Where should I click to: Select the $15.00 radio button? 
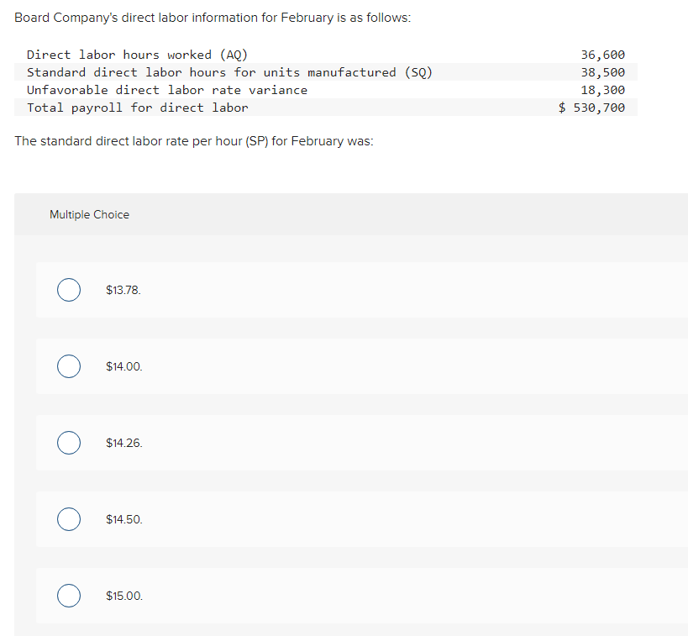(69, 596)
